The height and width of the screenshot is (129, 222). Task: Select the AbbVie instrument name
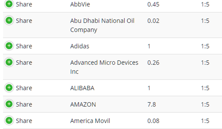[x=80, y=4]
